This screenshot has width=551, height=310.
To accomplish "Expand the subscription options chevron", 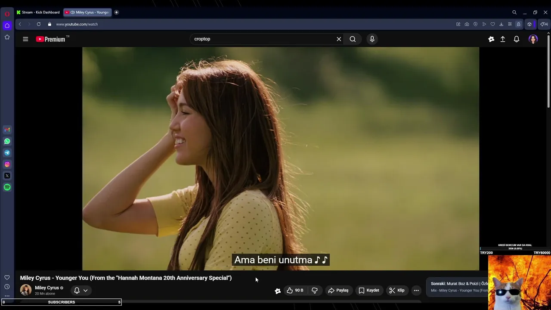I will (x=86, y=290).
